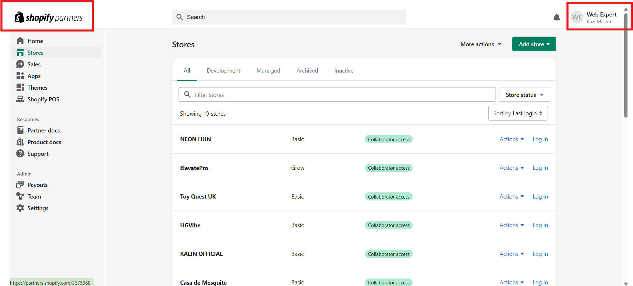633x286 pixels.
Task: Click the Product docs bag icon
Action: click(20, 142)
